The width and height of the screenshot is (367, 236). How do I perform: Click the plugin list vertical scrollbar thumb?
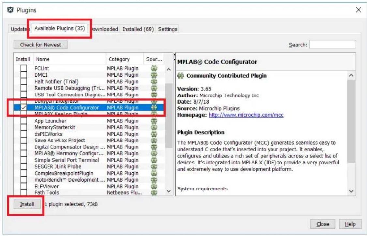coord(169,115)
